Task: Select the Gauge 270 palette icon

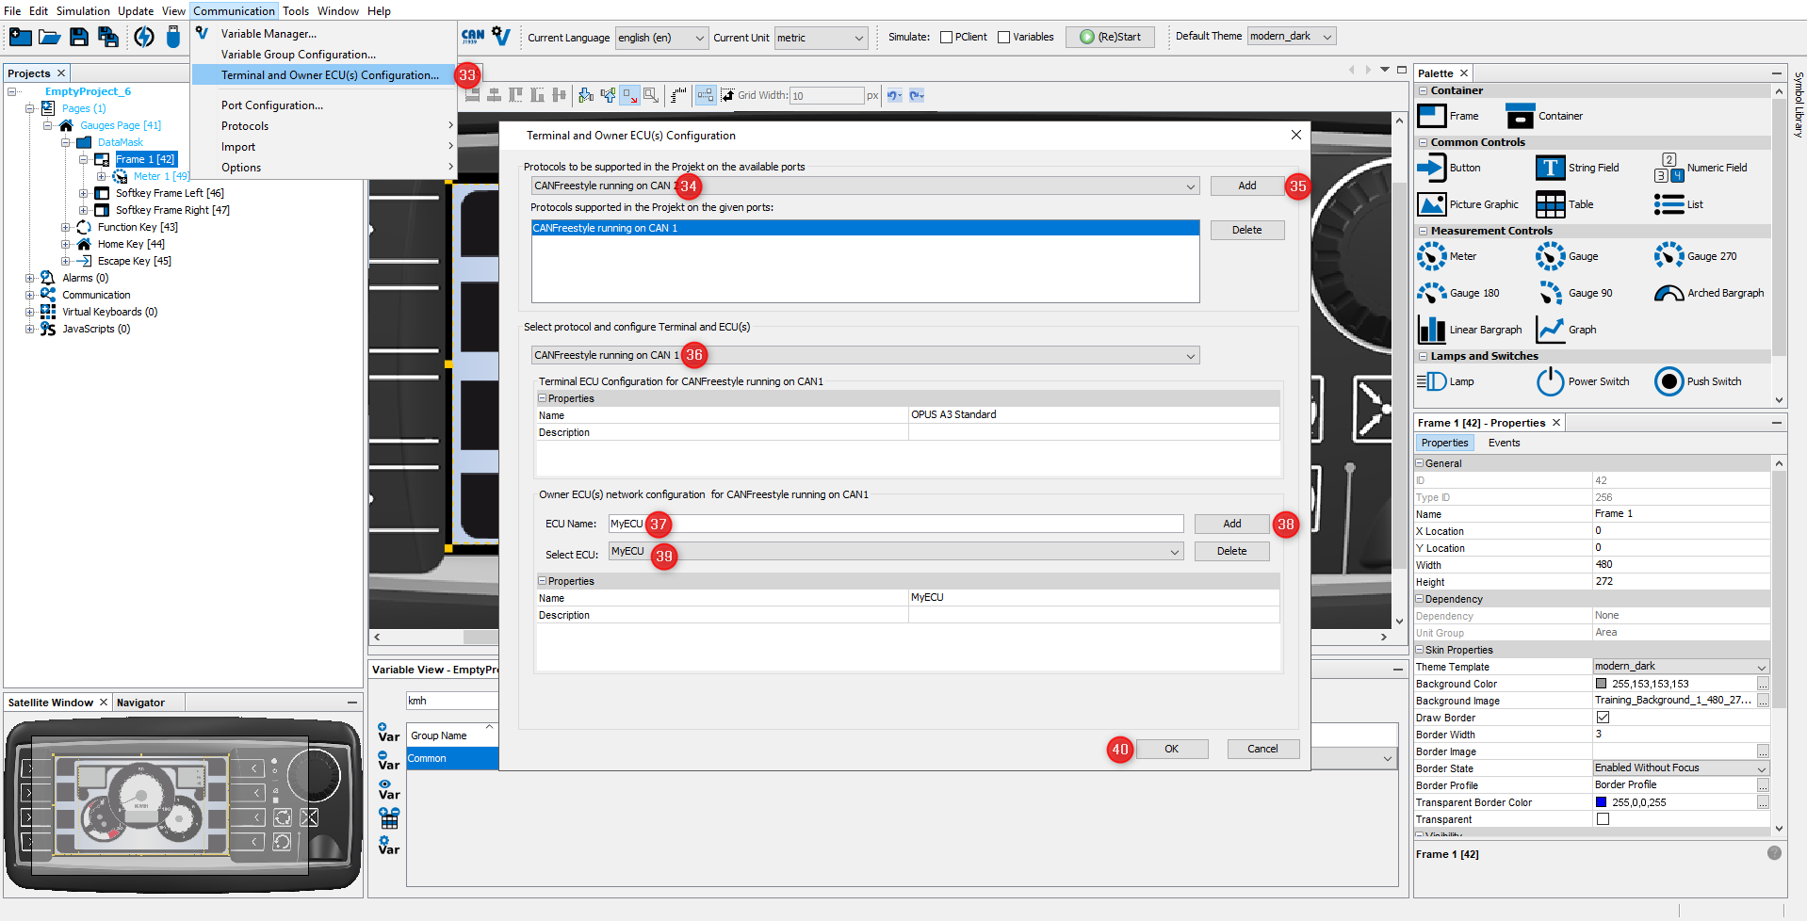Action: [x=1669, y=256]
